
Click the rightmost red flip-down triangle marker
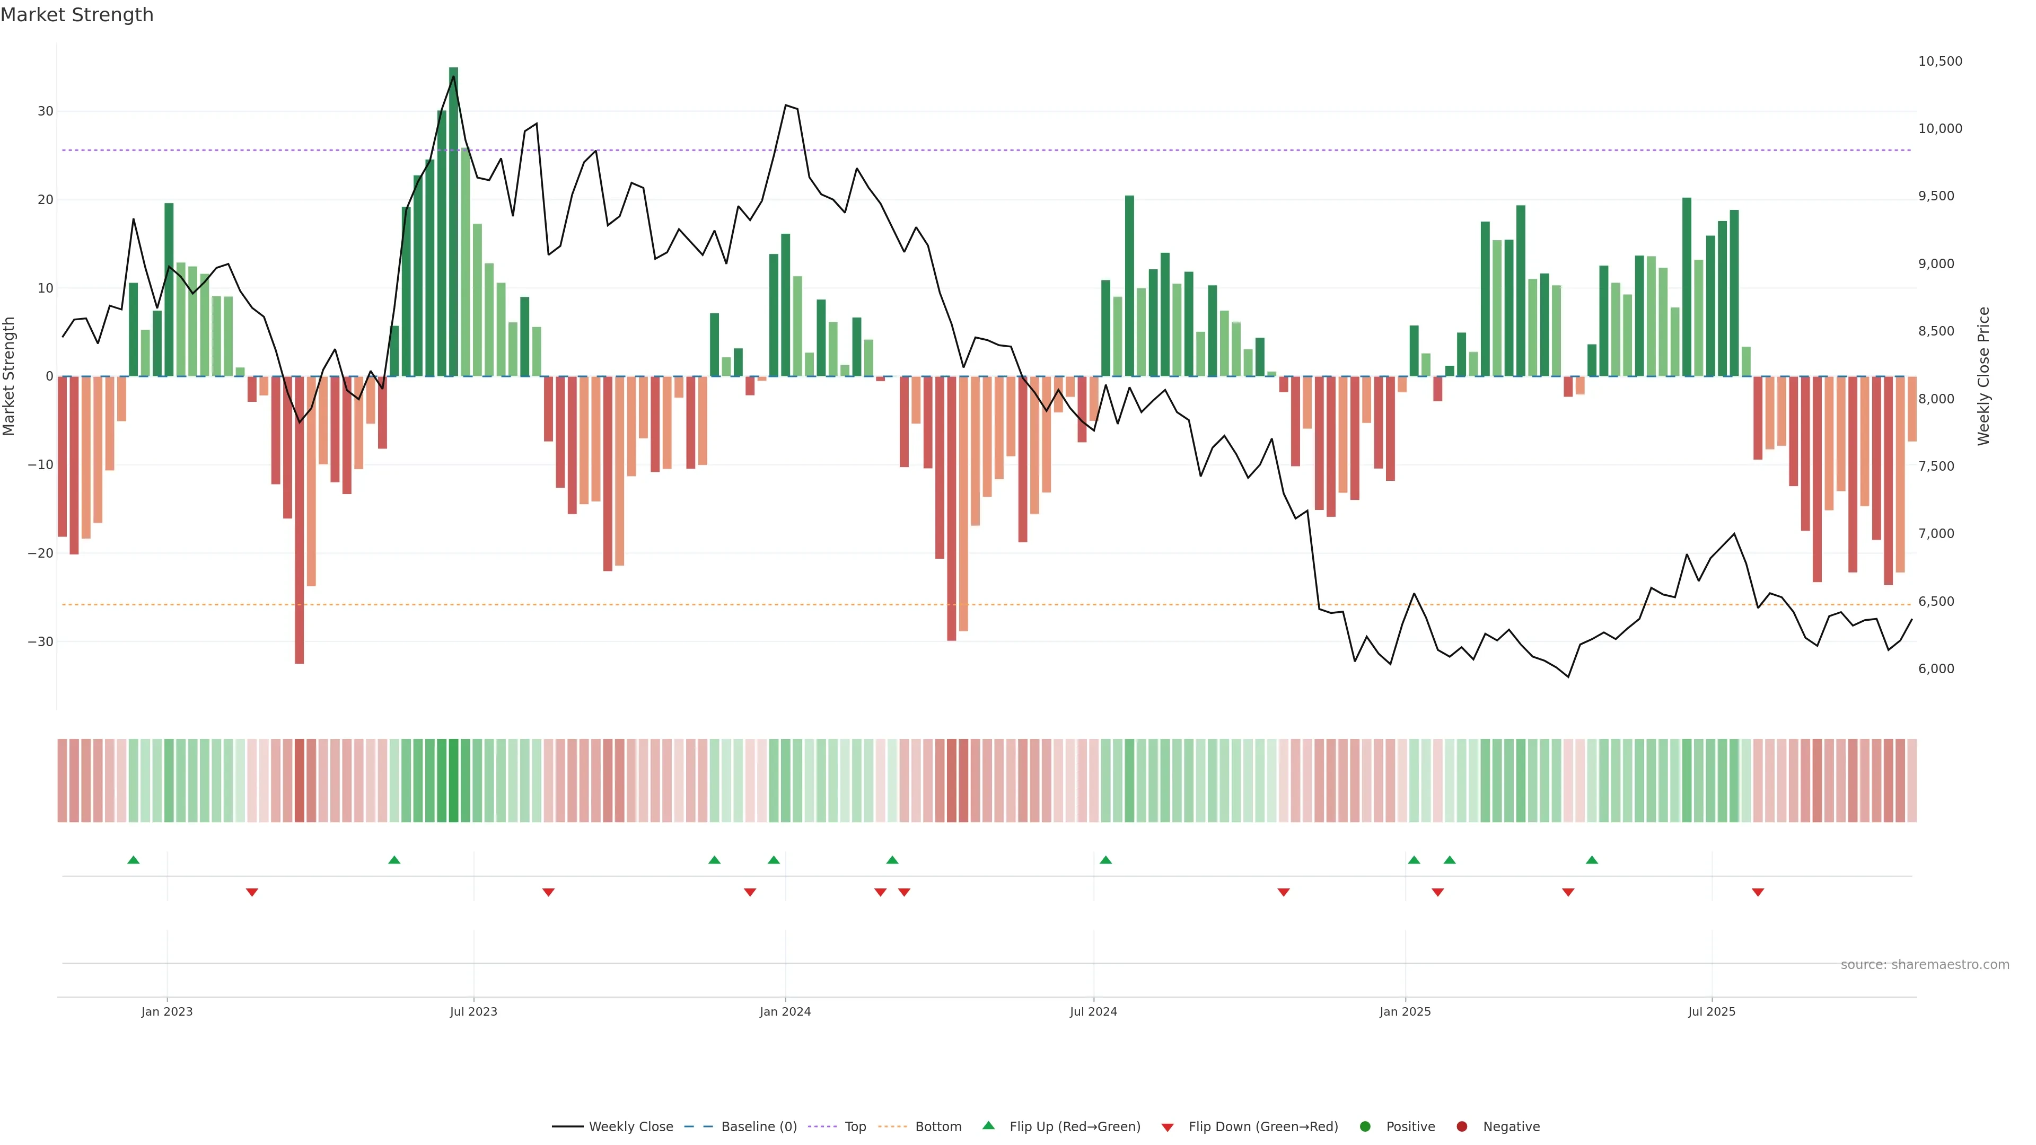1758,892
